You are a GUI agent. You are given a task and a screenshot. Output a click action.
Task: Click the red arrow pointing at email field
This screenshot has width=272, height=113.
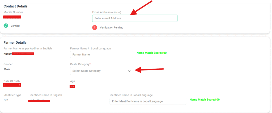point(139,9)
